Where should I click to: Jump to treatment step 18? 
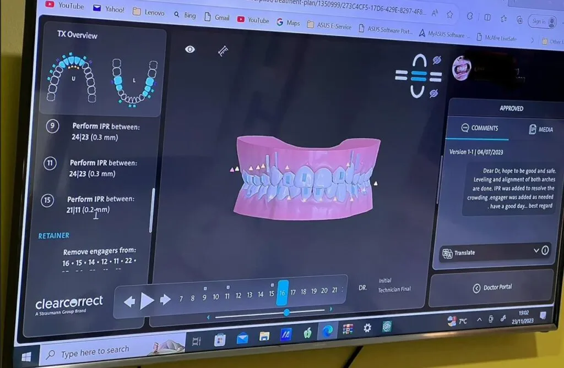(303, 292)
